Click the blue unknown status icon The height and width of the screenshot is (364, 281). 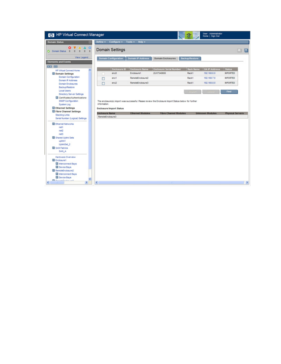click(90, 48)
